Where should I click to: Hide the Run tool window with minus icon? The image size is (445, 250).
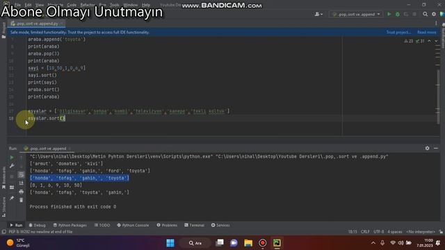(x=436, y=148)
